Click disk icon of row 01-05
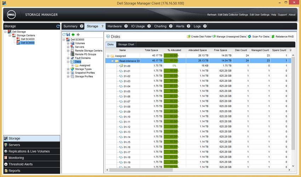Viewport: 301px width, 177px height. click(x=121, y=92)
